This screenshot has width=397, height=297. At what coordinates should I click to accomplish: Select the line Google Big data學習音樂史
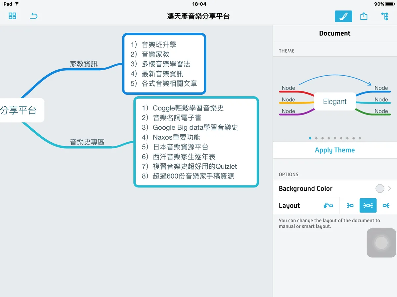pyautogui.click(x=195, y=127)
